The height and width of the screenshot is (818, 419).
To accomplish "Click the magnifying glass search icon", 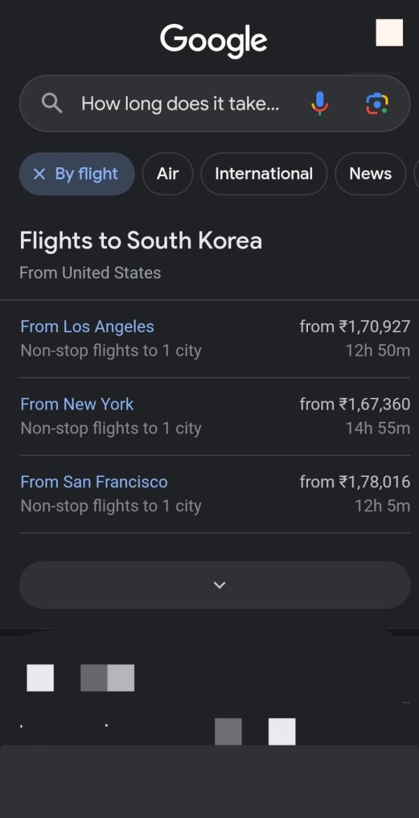I will 52,103.
